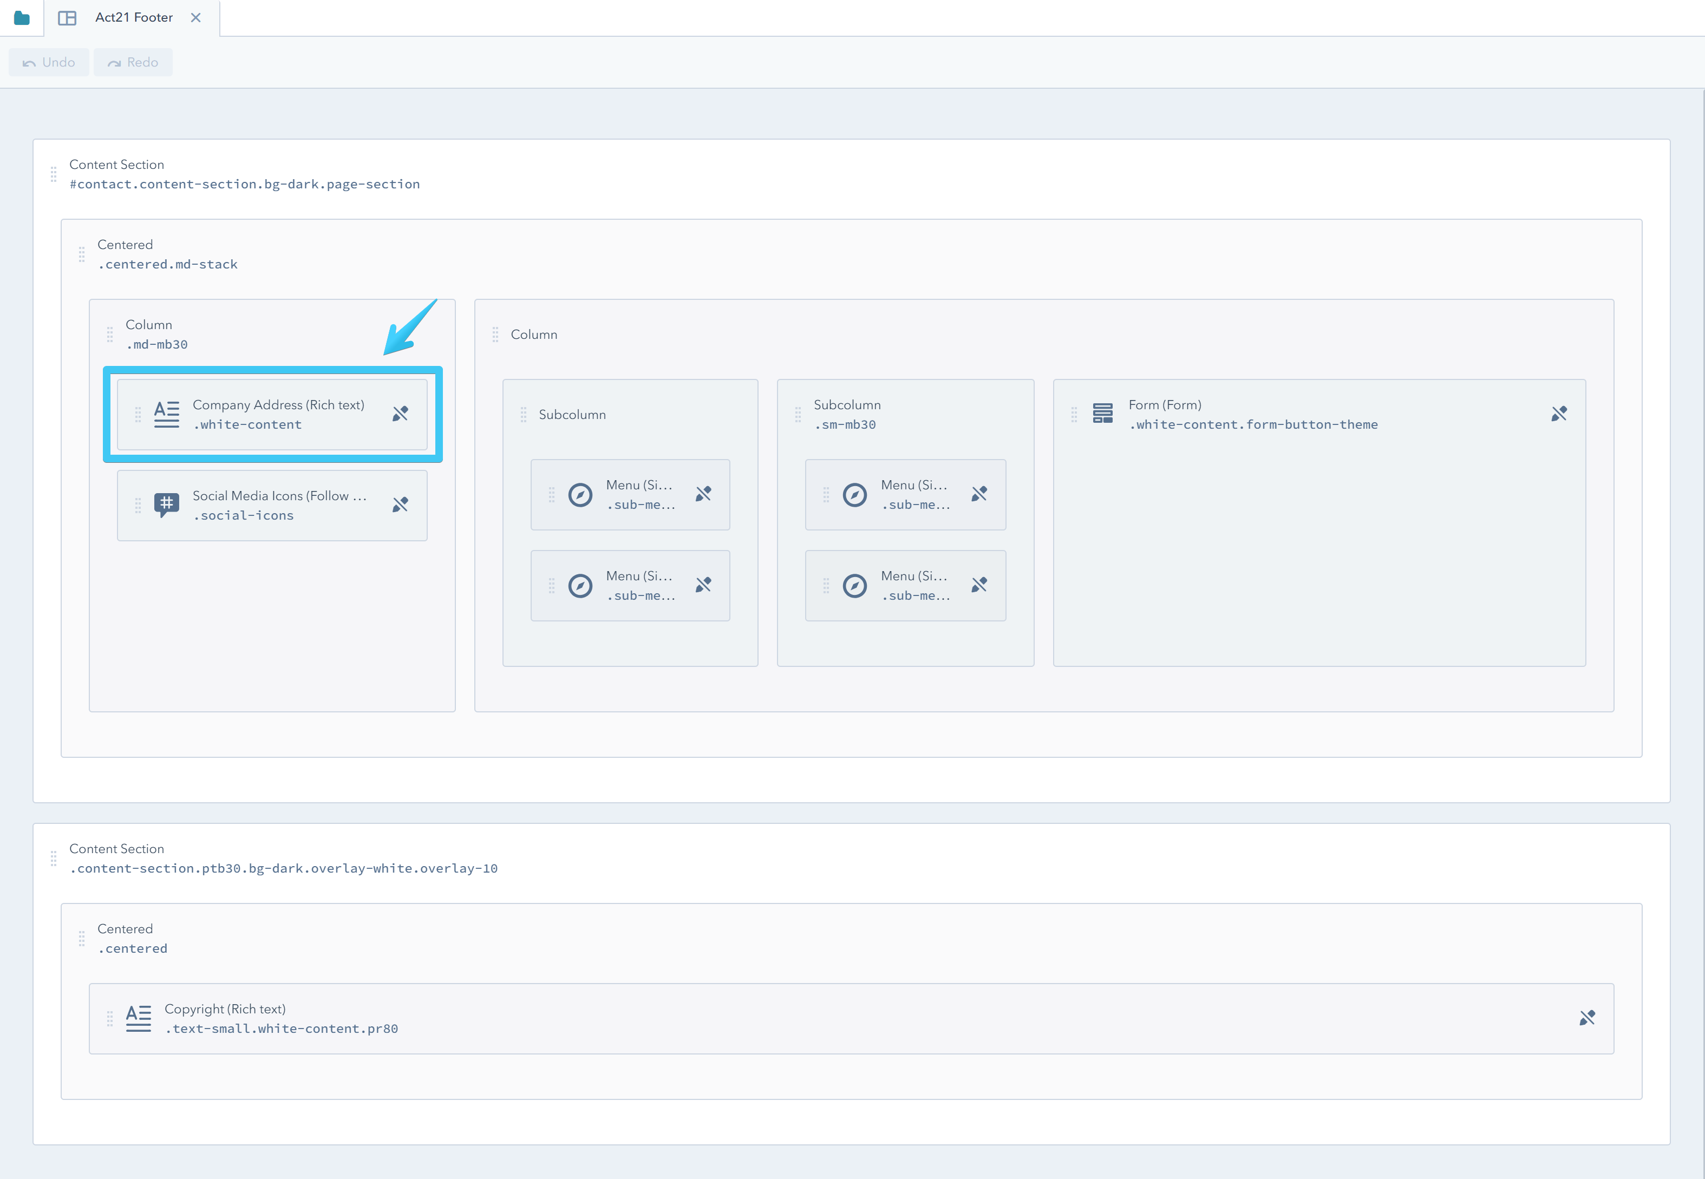Screen dimensions: 1705x1179
Task: Click the compass icon on the top Menu in the sm-mb30 subcolumn
Action: [856, 494]
